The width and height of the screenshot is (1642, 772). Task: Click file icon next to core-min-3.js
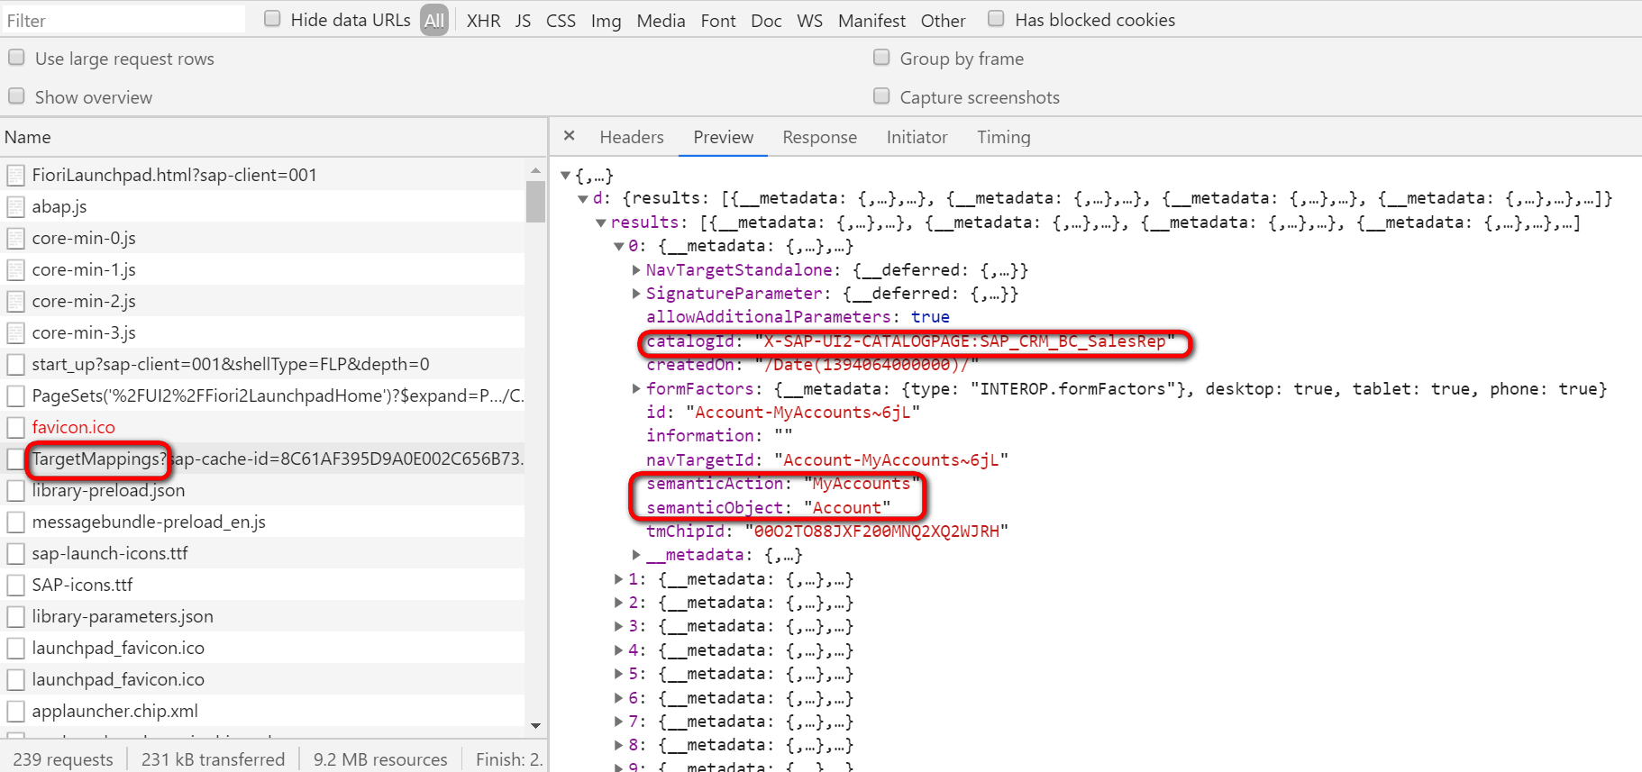15,332
